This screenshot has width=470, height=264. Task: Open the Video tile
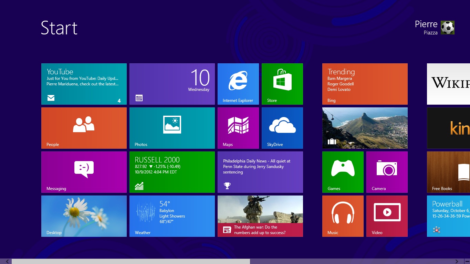pyautogui.click(x=387, y=216)
